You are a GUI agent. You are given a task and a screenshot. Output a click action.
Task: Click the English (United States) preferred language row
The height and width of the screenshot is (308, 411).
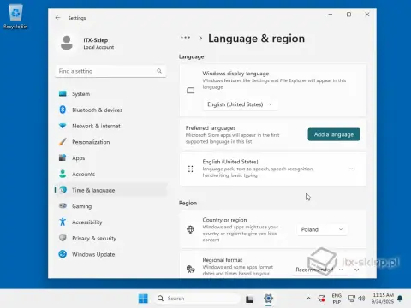click(273, 169)
